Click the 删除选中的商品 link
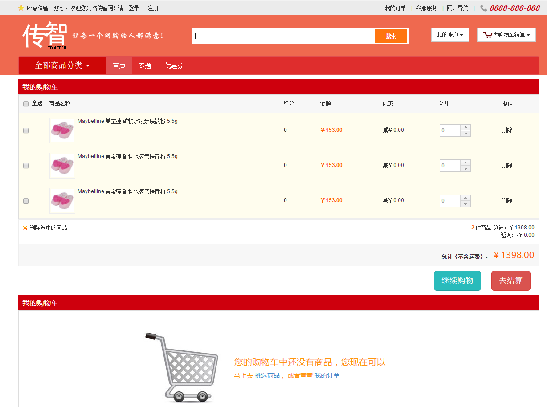This screenshot has width=547, height=407. [x=48, y=228]
